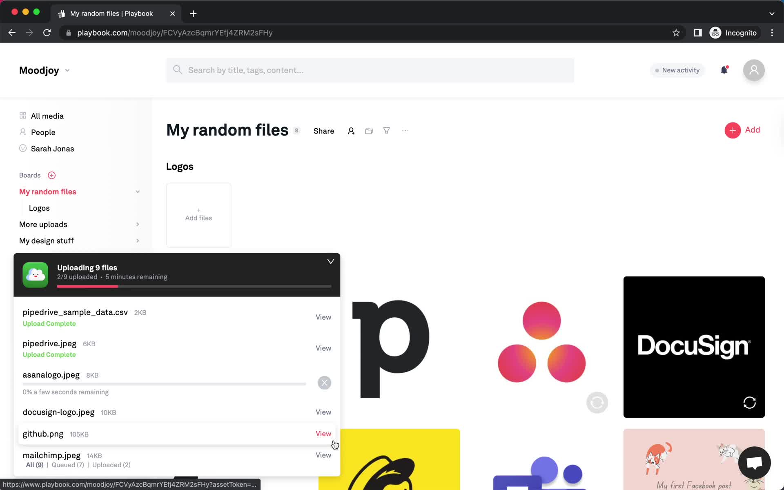The width and height of the screenshot is (784, 490).
Task: Expand the Moodjoy workspace dropdown
Action: coord(67,70)
